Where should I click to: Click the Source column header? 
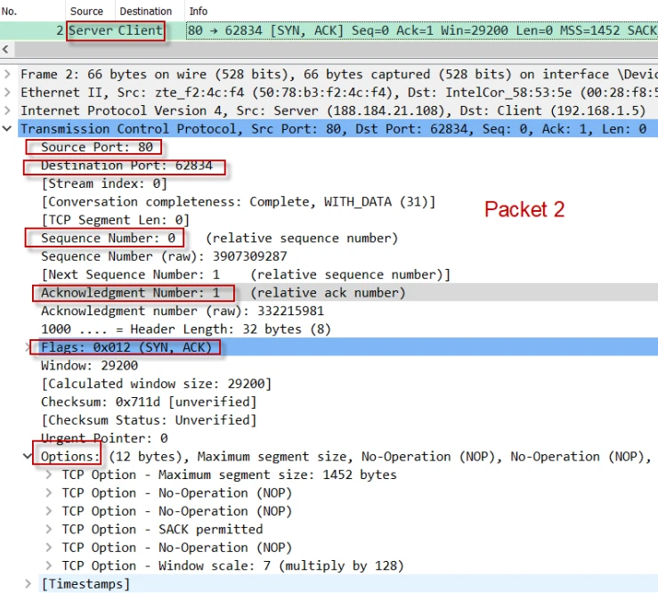pyautogui.click(x=86, y=11)
